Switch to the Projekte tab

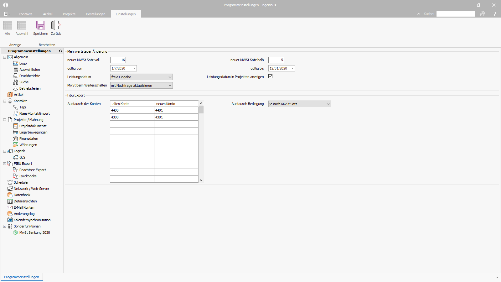tap(69, 14)
